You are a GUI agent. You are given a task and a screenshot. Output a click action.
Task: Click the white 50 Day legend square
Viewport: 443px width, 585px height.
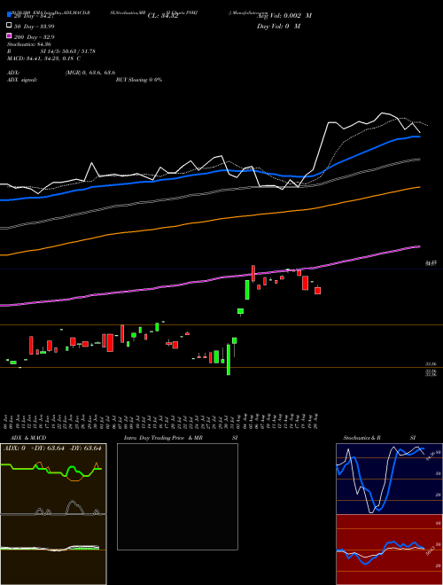9,26
